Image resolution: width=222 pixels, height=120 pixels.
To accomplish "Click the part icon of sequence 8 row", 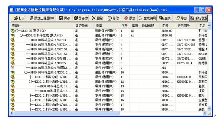I will click(12, 63).
